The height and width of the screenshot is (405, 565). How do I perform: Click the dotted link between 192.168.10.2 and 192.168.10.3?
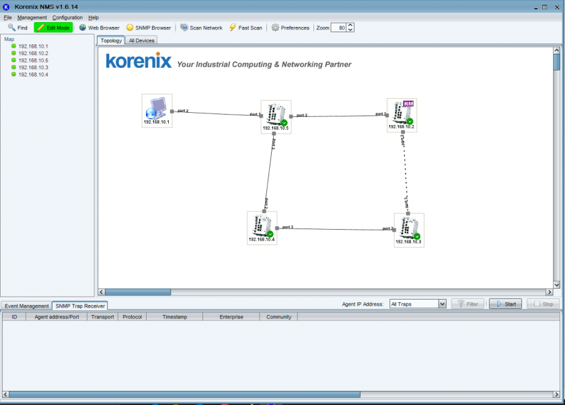[x=406, y=173]
